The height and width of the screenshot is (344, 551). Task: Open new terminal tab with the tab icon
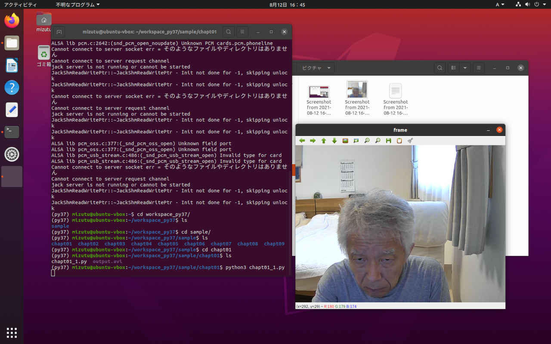coord(59,32)
